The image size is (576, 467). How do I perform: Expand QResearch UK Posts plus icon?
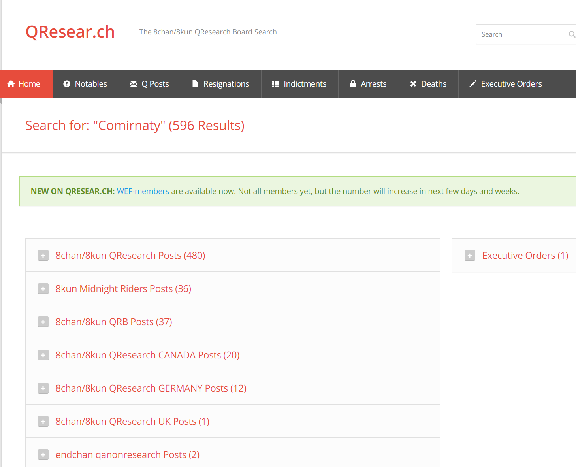(x=43, y=422)
